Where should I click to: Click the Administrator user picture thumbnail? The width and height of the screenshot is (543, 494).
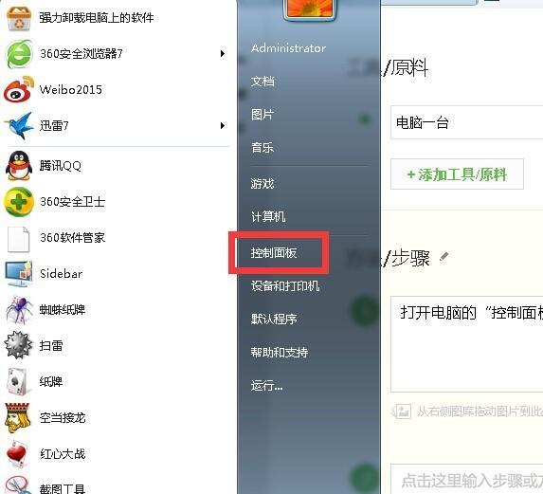[309, 9]
